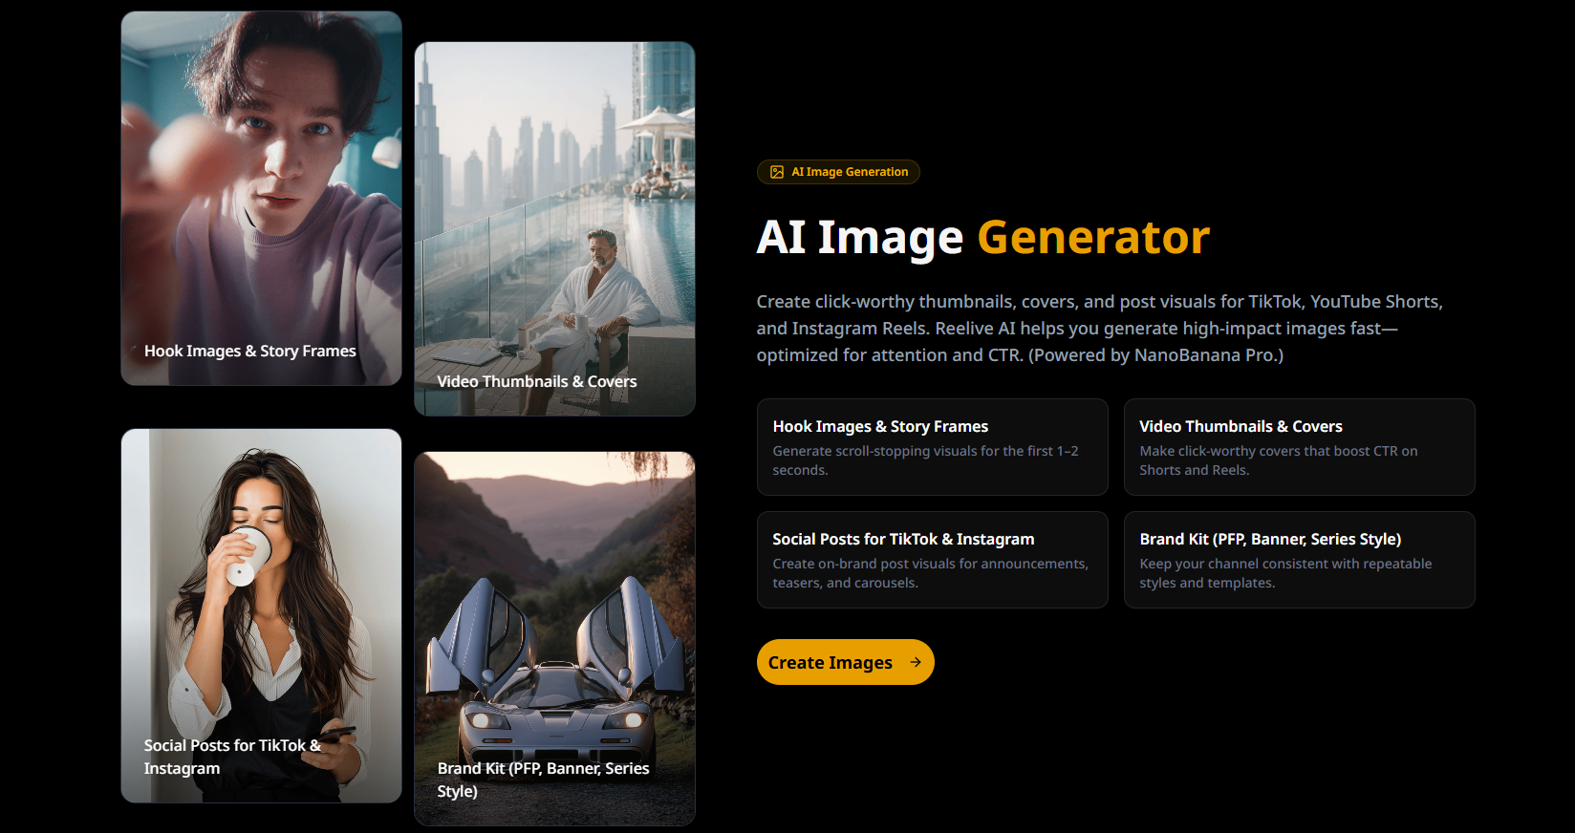1575x833 pixels.
Task: Open the Hook Images & Story Frames thumbnail
Action: click(x=261, y=199)
